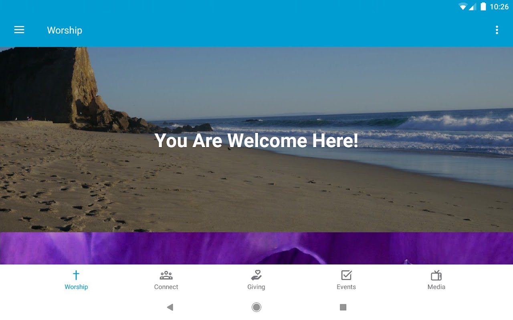Open the Events tab label
The image size is (513, 320).
[346, 287]
